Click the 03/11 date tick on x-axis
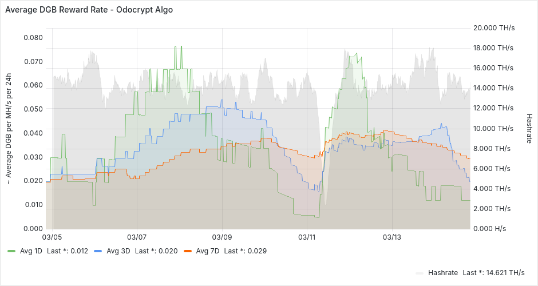 pos(307,236)
